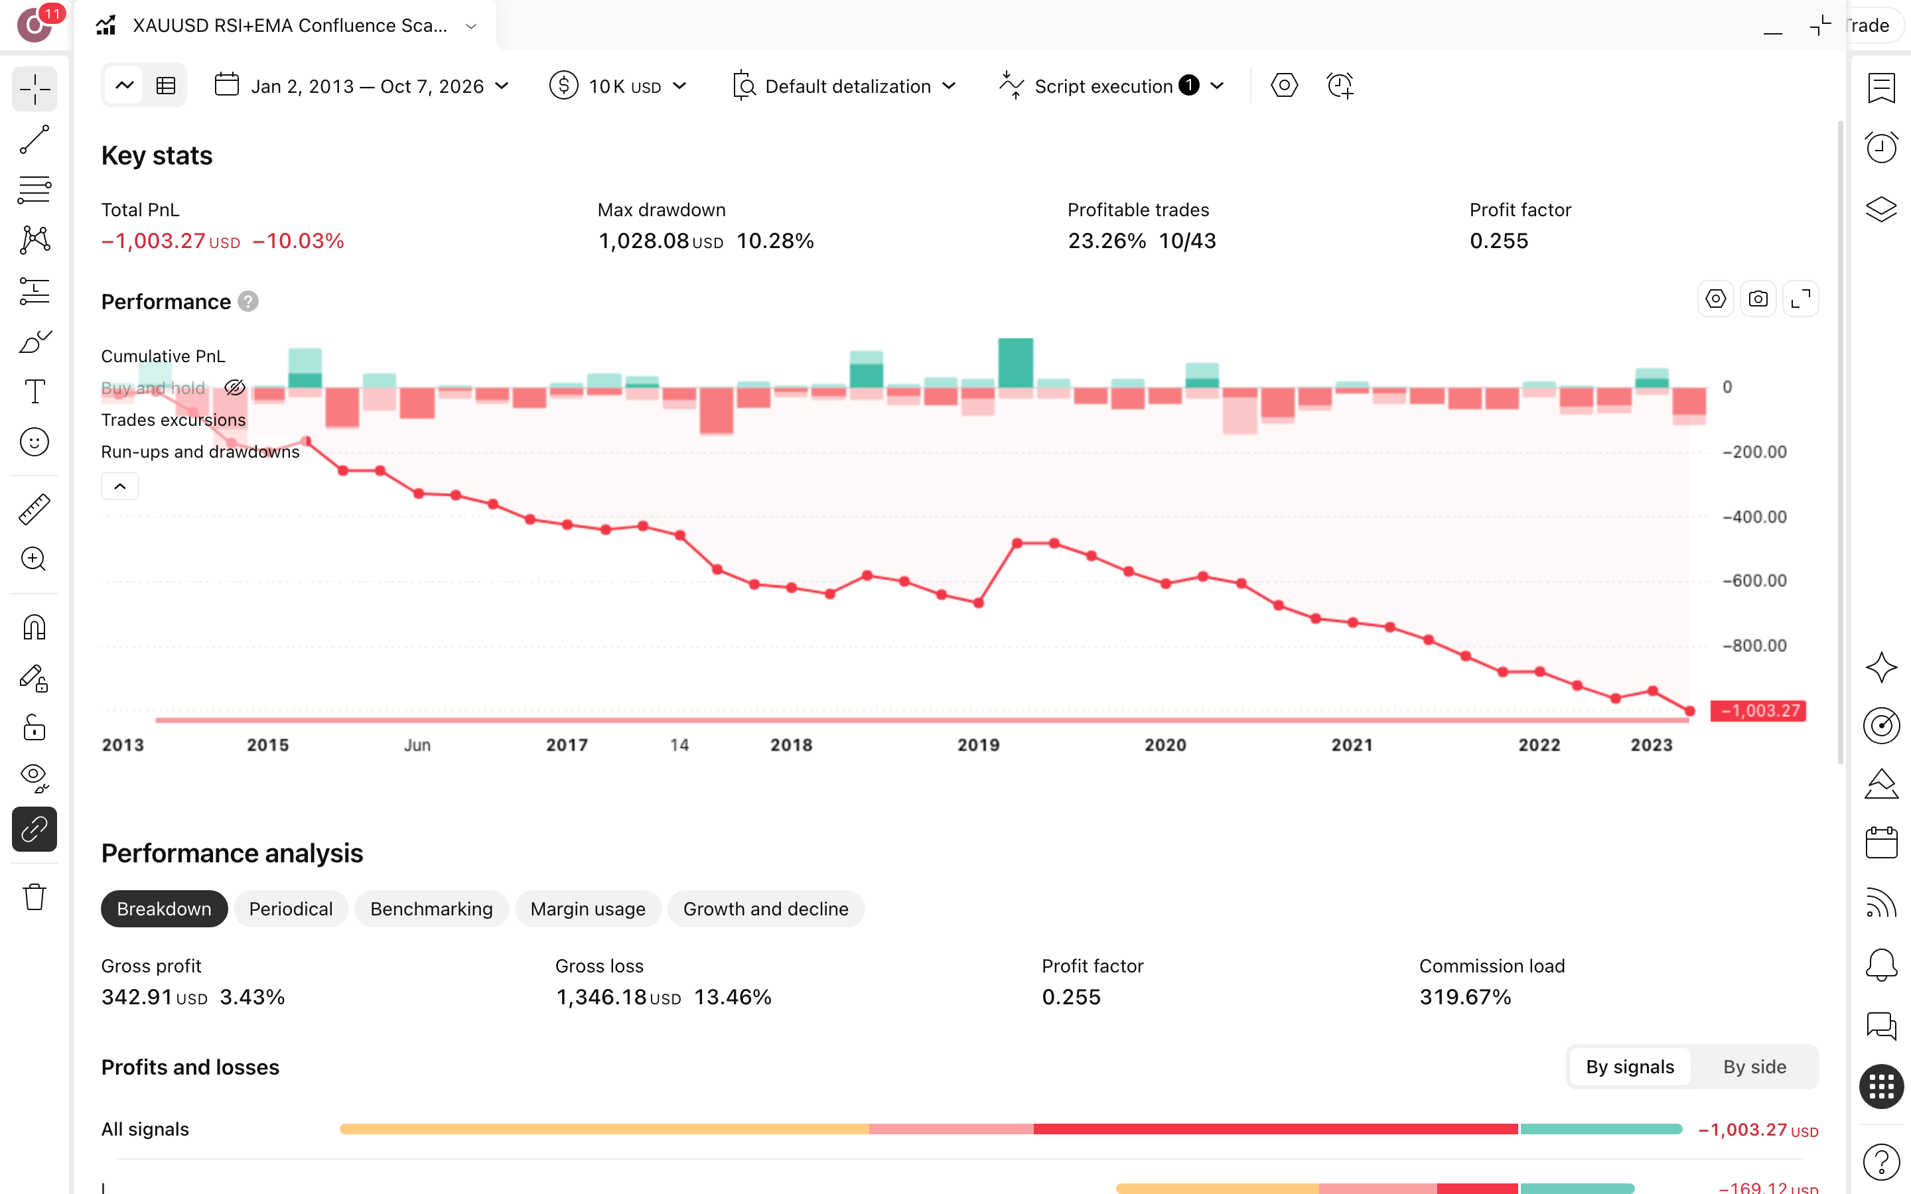Switch to table list of trades view
The height and width of the screenshot is (1194, 1911).
(x=166, y=86)
